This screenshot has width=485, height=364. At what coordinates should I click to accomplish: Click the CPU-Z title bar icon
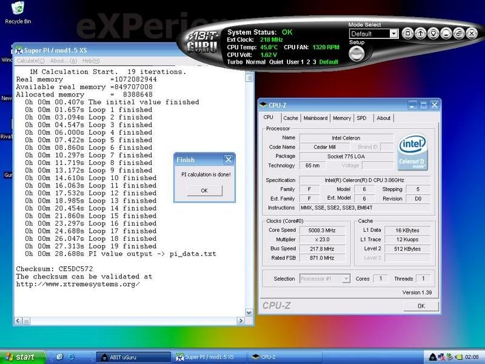click(x=263, y=105)
